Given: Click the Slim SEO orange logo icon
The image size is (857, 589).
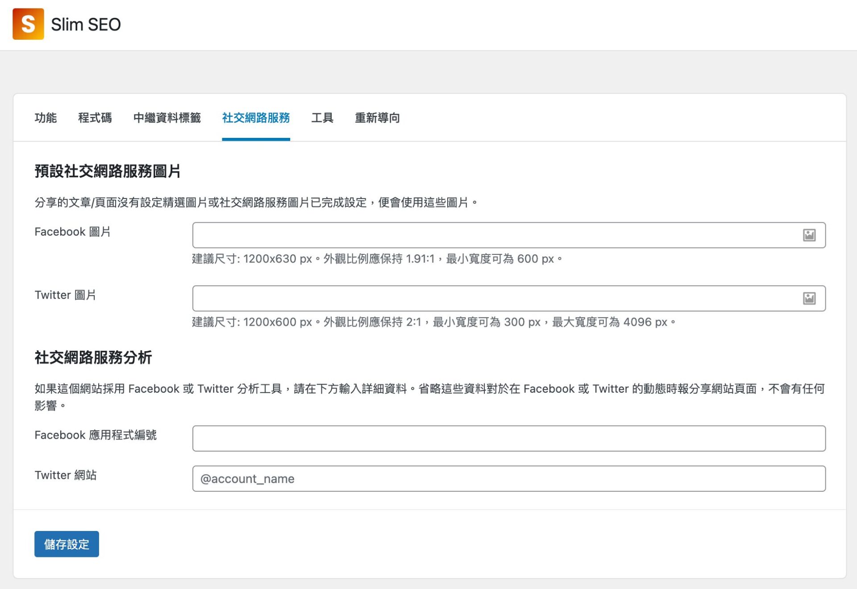Looking at the screenshot, I should click(x=28, y=24).
